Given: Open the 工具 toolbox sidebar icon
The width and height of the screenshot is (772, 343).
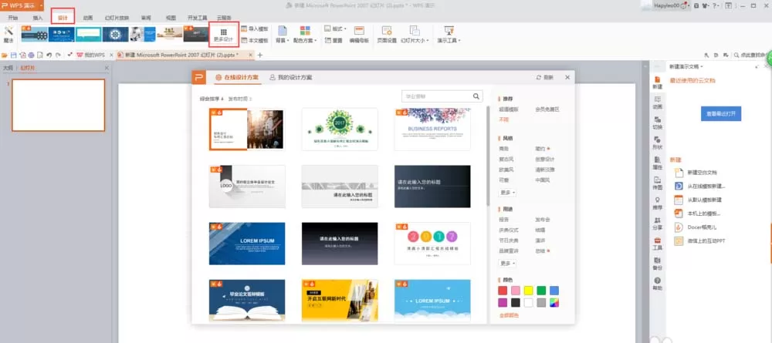Looking at the screenshot, I should coord(657,244).
